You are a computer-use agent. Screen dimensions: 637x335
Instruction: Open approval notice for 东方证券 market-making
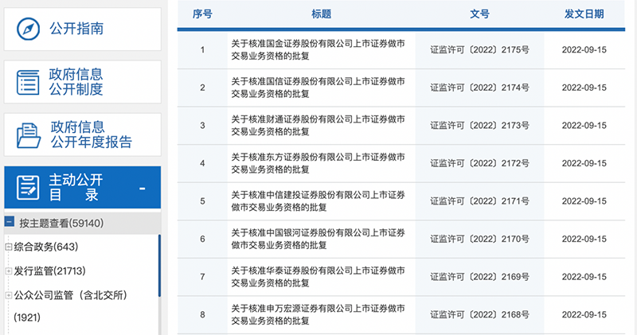[x=318, y=163]
